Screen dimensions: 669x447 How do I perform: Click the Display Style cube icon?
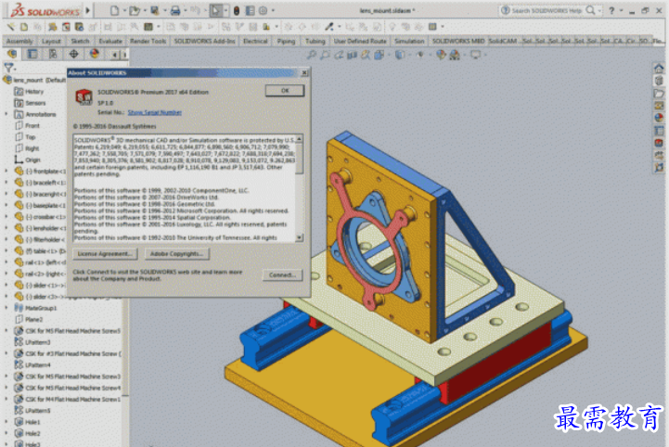click(399, 55)
